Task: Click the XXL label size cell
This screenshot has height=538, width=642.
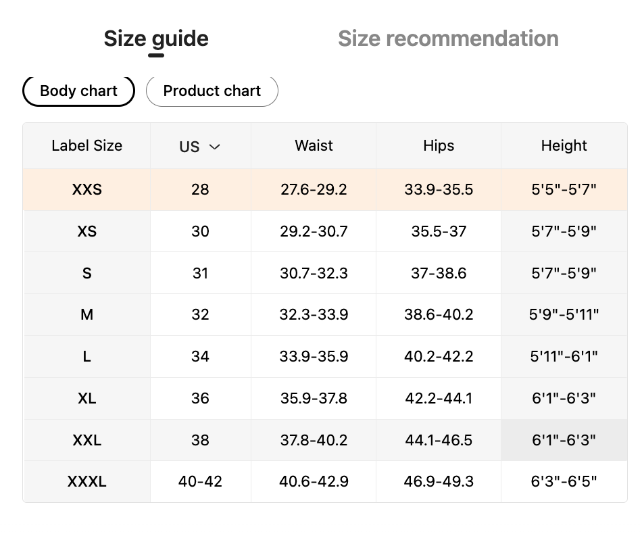Action: click(87, 441)
